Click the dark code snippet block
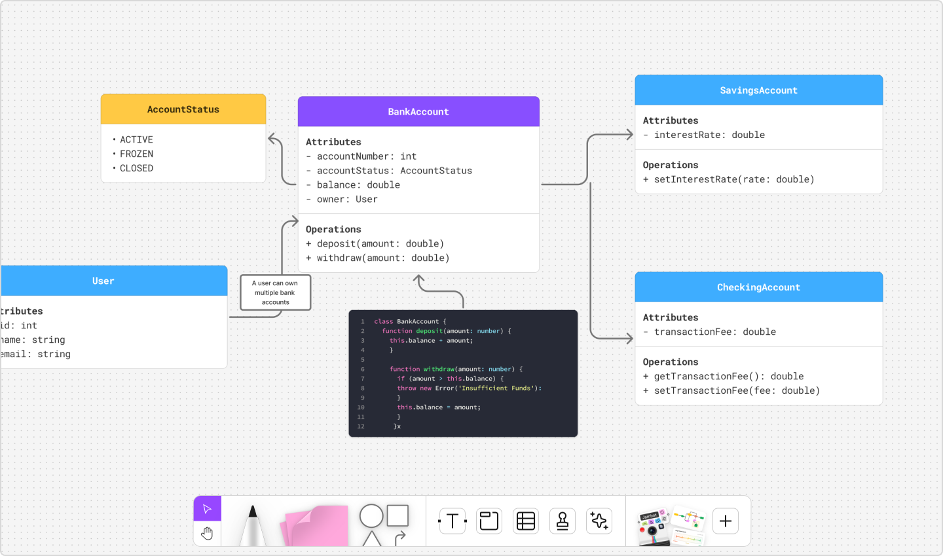The width and height of the screenshot is (943, 556). click(x=463, y=373)
